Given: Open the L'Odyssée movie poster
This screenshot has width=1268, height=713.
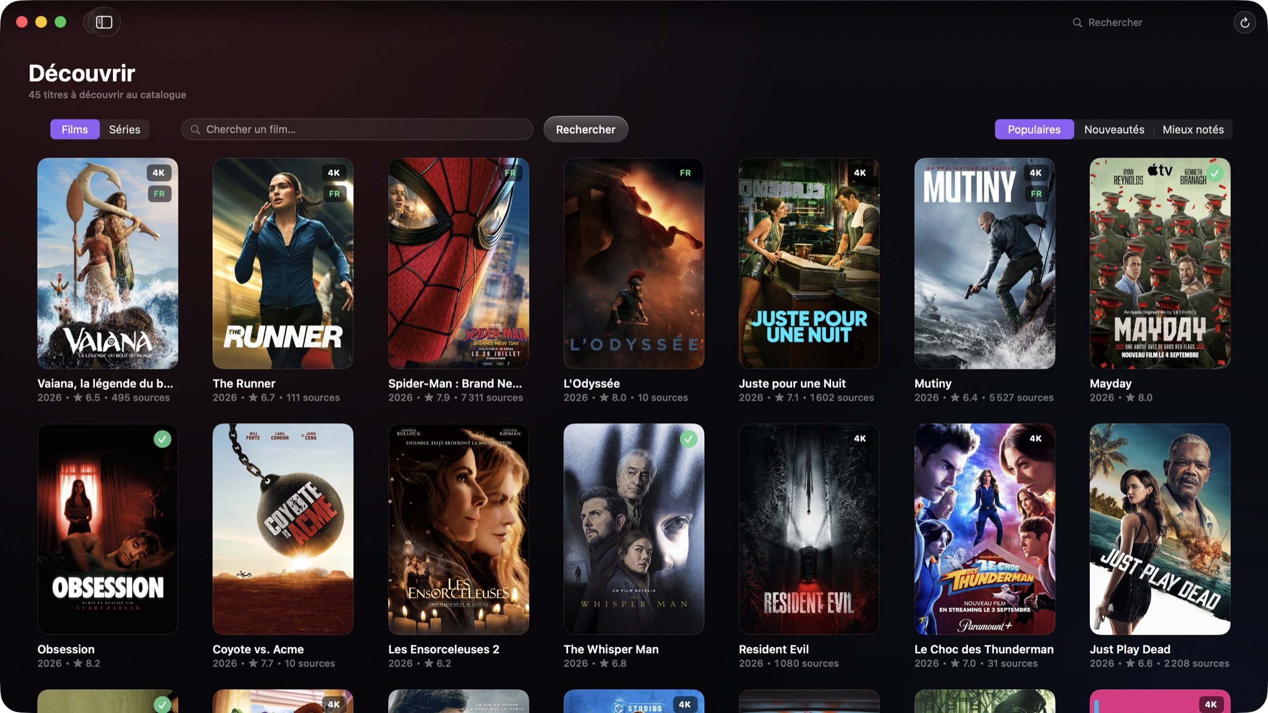Looking at the screenshot, I should click(x=633, y=263).
